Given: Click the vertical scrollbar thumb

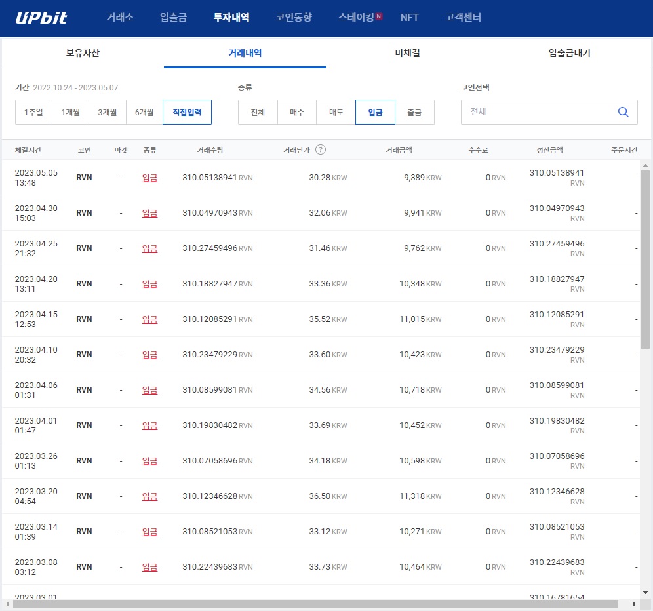Looking at the screenshot, I should click(645, 259).
